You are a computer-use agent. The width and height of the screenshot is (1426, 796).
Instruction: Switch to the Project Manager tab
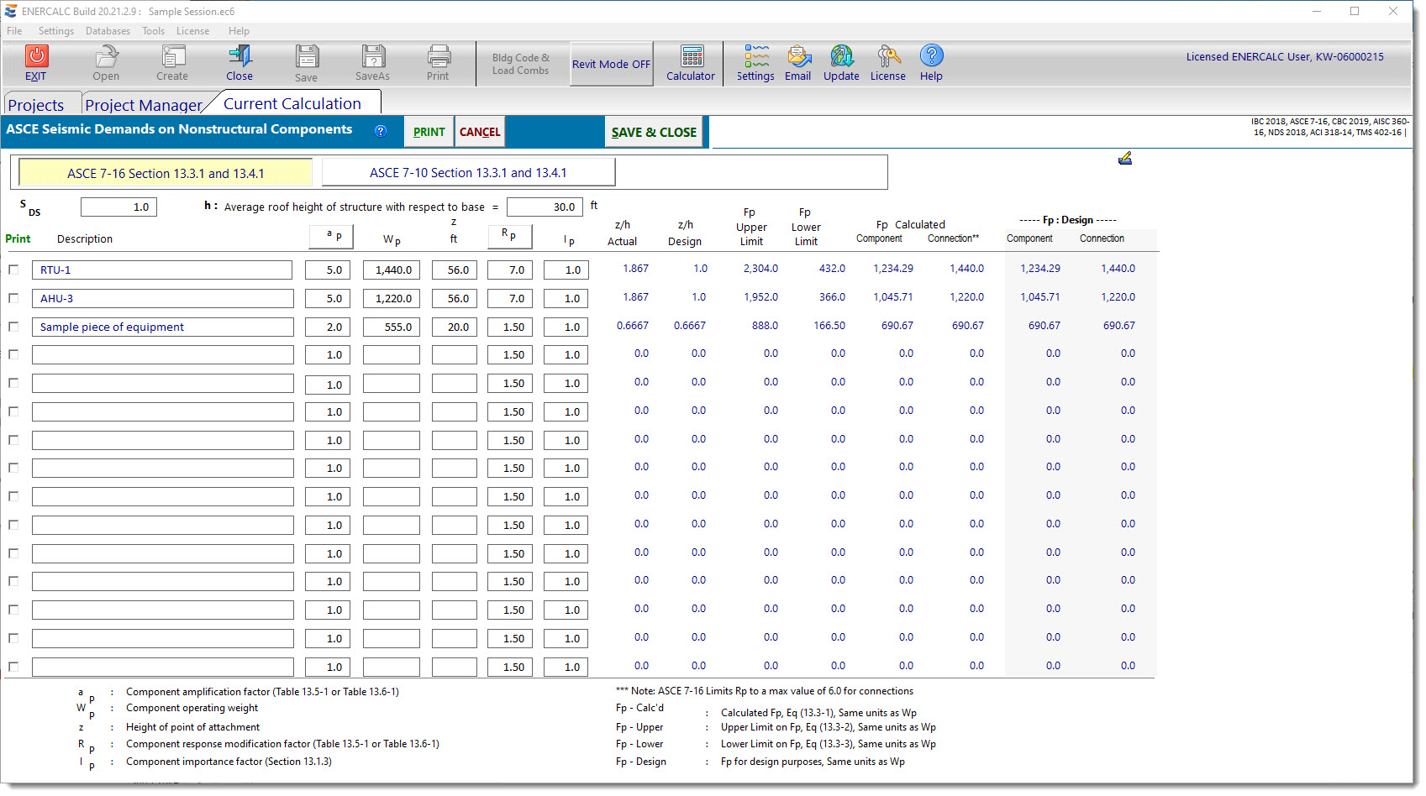point(144,105)
